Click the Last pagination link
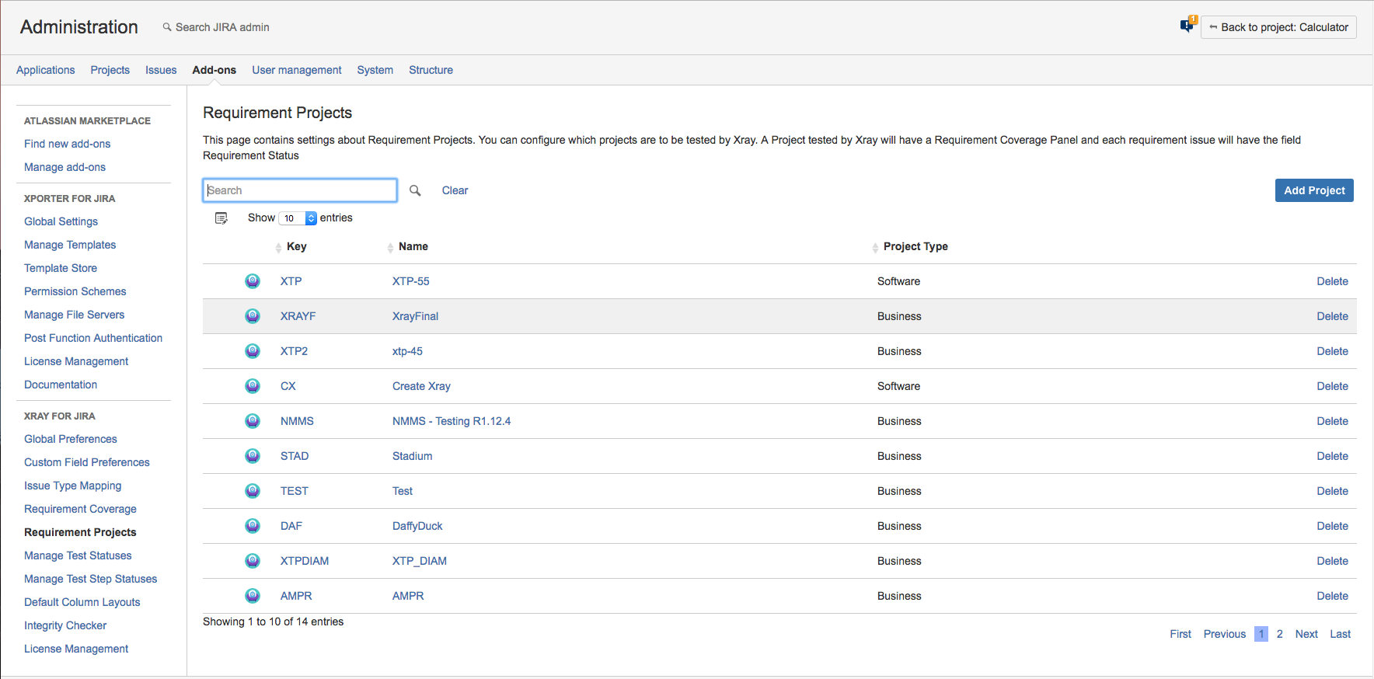 pos(1340,634)
